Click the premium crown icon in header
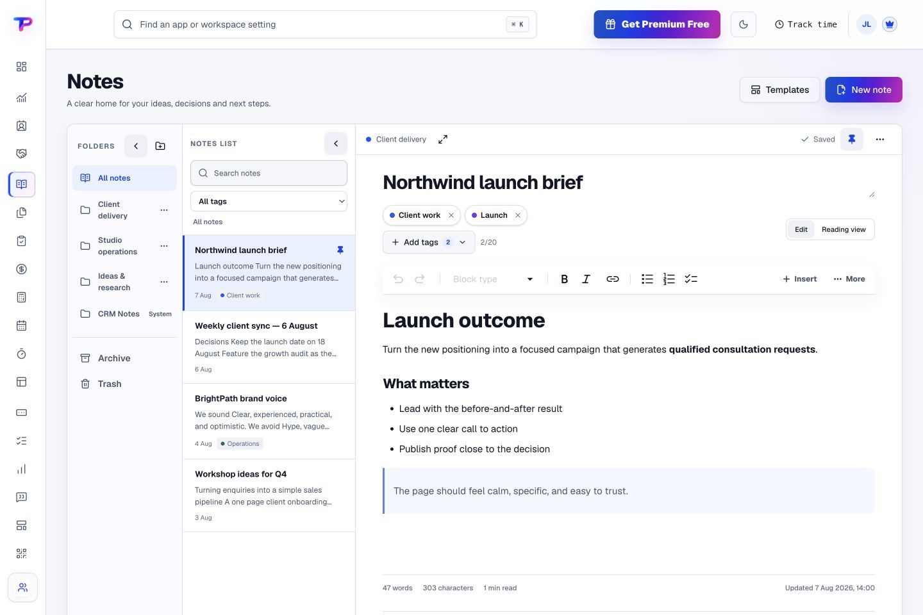923x615 pixels. (x=889, y=24)
